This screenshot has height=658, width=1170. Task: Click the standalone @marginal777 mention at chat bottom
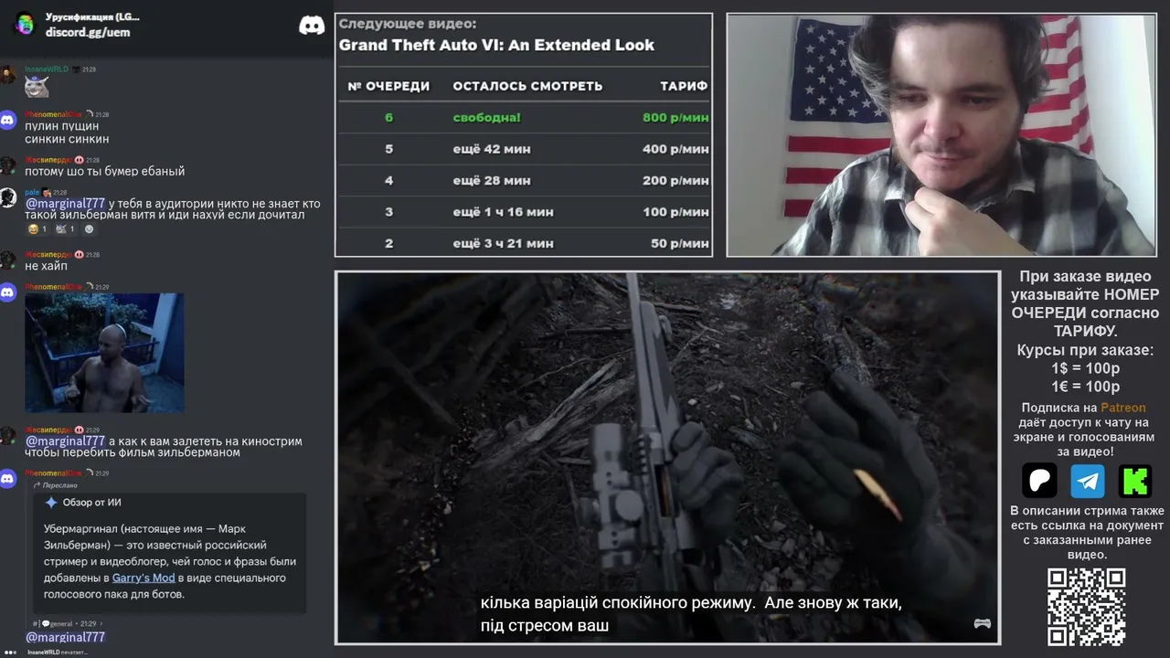[65, 637]
